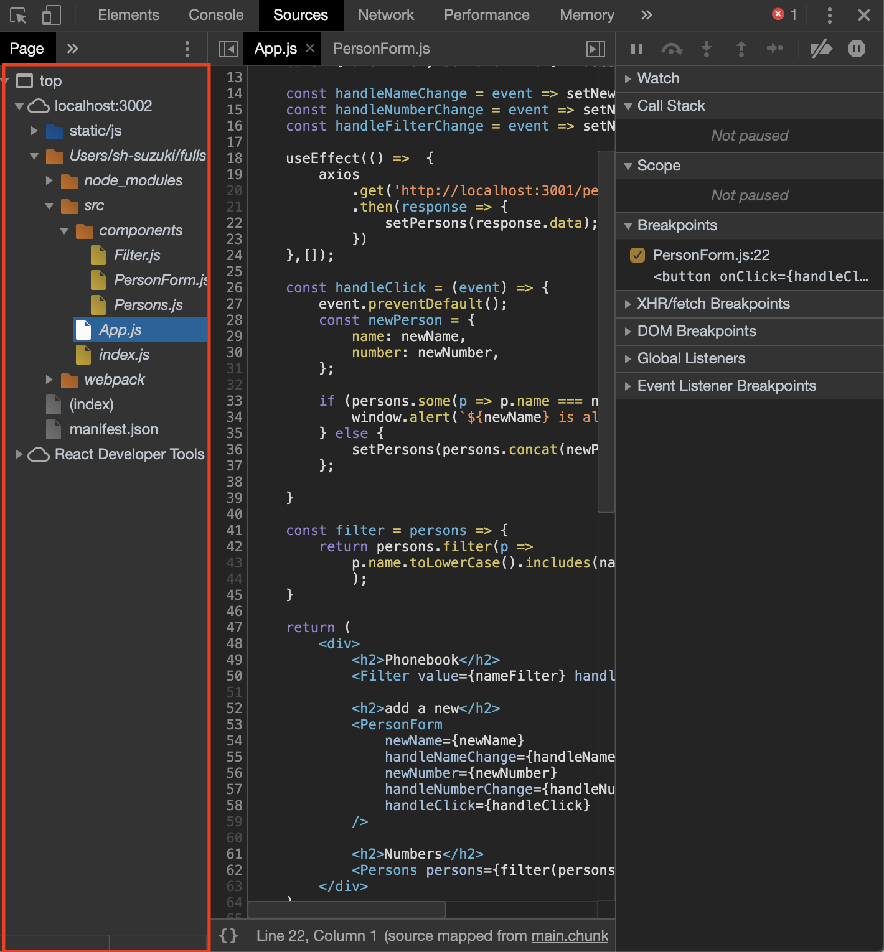Uncheck the PersonForm.js:22 breakpoint
Viewport: 884px width, 952px height.
click(x=637, y=254)
